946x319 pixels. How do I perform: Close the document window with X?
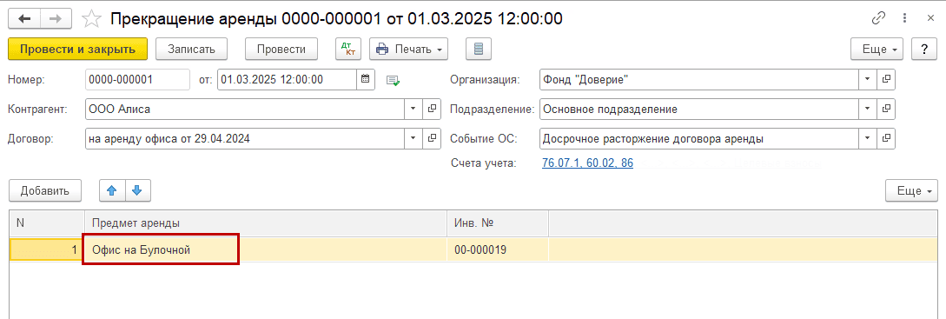929,18
